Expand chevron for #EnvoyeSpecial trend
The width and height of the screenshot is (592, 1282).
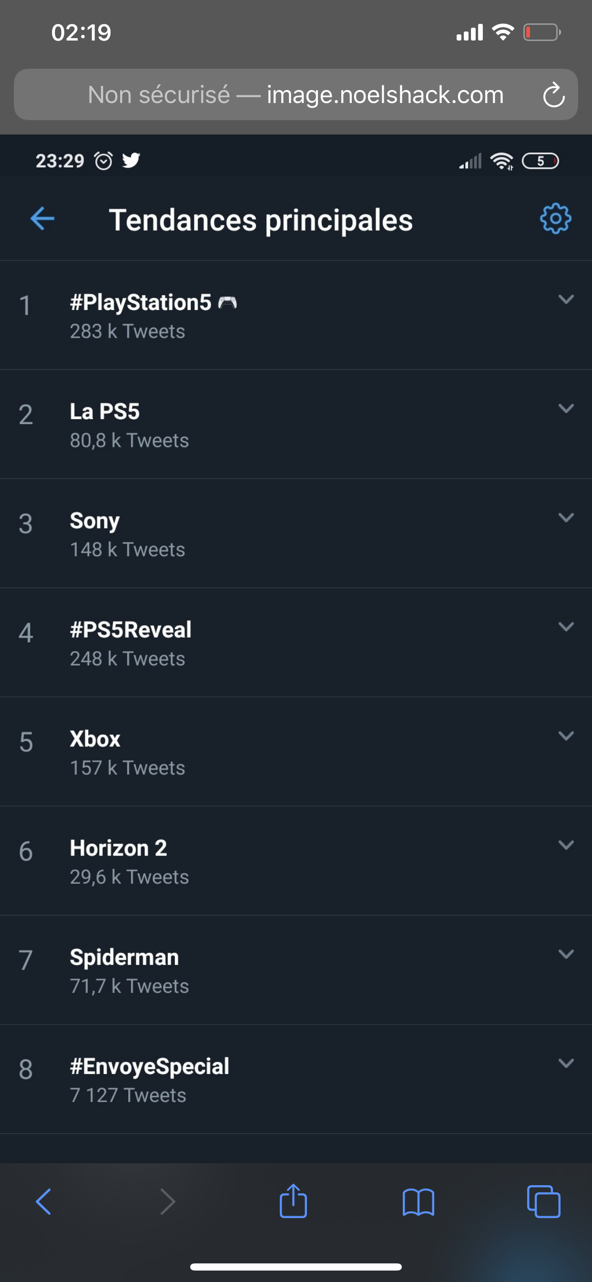pyautogui.click(x=566, y=1063)
